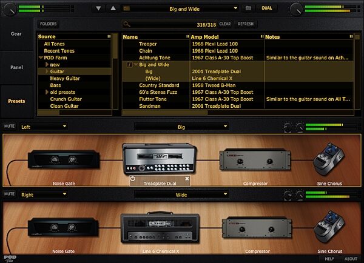The height and width of the screenshot is (263, 364).
Task: Select the 60's Stones Fuzz preset
Action: (238, 92)
